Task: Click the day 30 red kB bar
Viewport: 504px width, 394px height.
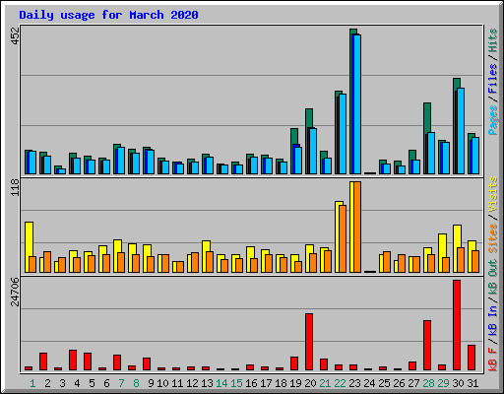Action: click(x=457, y=325)
